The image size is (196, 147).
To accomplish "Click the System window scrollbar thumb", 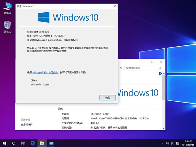I will [164, 88].
